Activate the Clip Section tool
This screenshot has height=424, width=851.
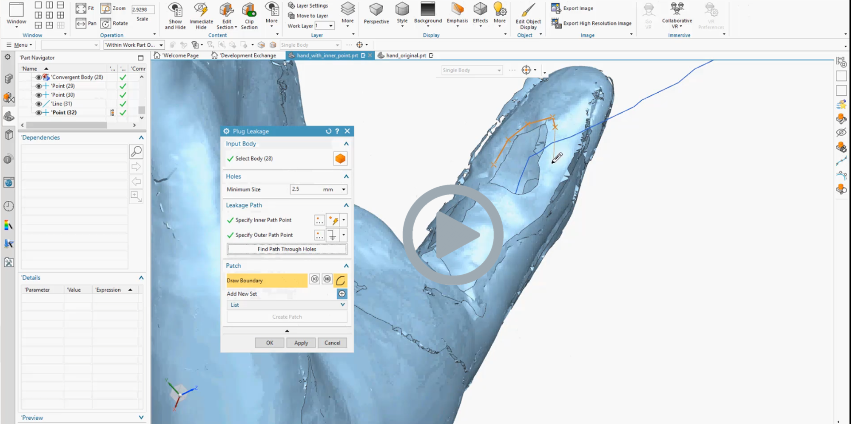[x=249, y=15]
